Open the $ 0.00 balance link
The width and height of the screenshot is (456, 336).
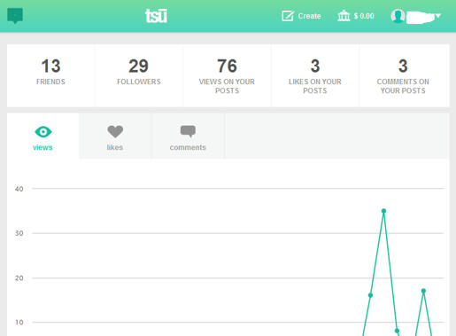[x=364, y=16]
